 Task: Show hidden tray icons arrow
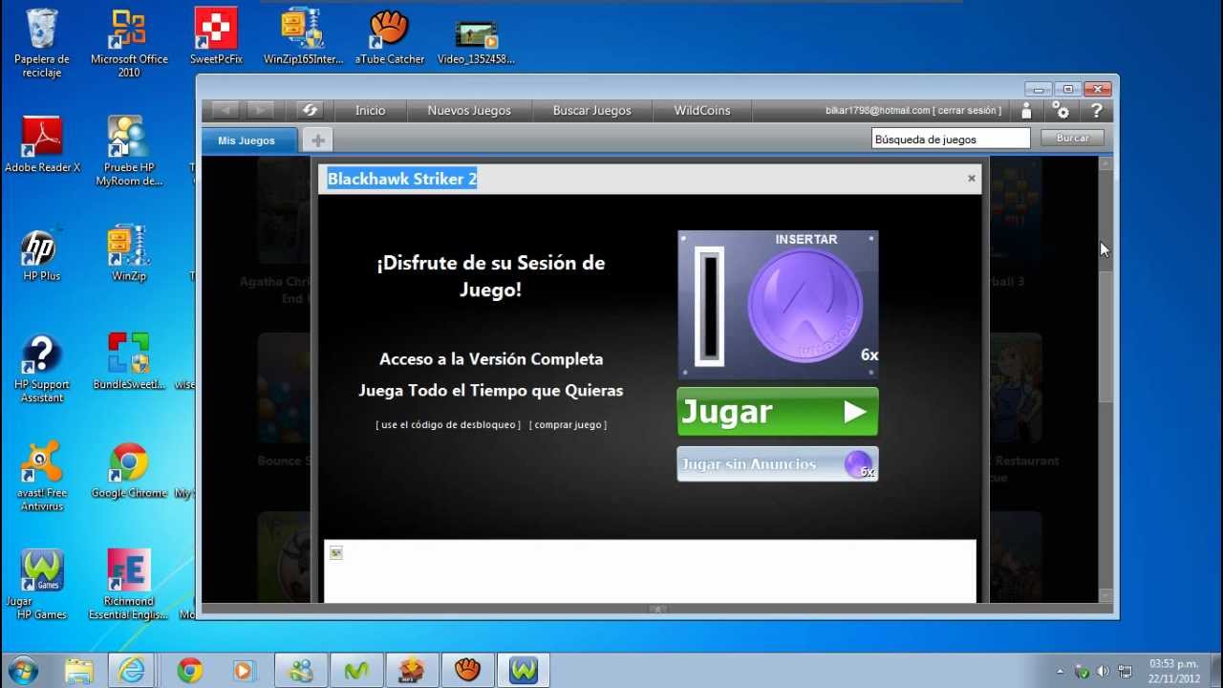1060,671
